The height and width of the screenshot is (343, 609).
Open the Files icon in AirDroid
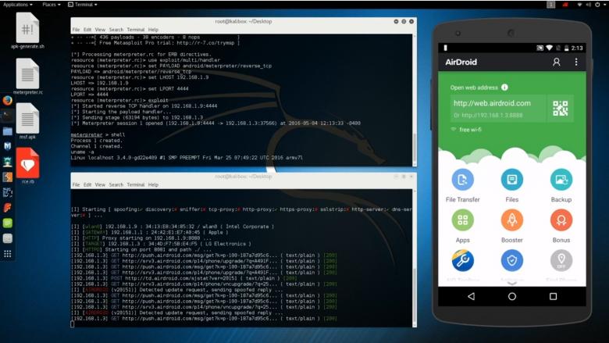512,180
